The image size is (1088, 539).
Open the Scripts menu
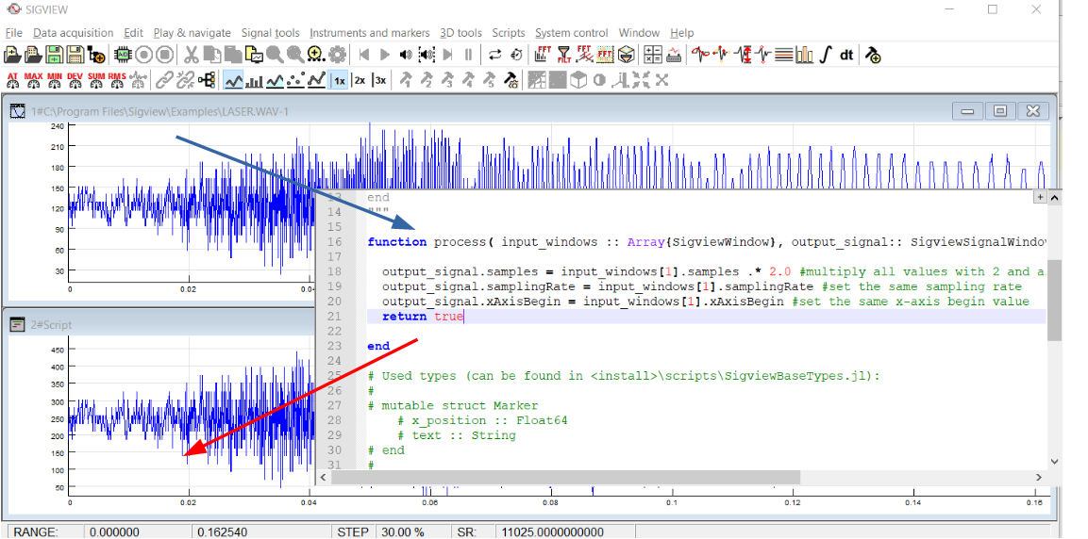(509, 33)
